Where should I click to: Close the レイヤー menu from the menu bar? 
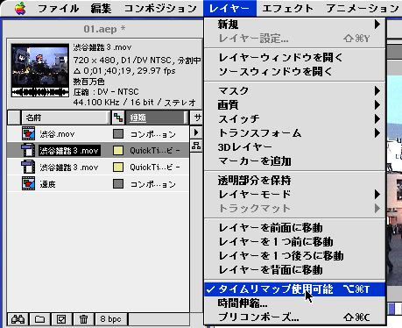229,8
